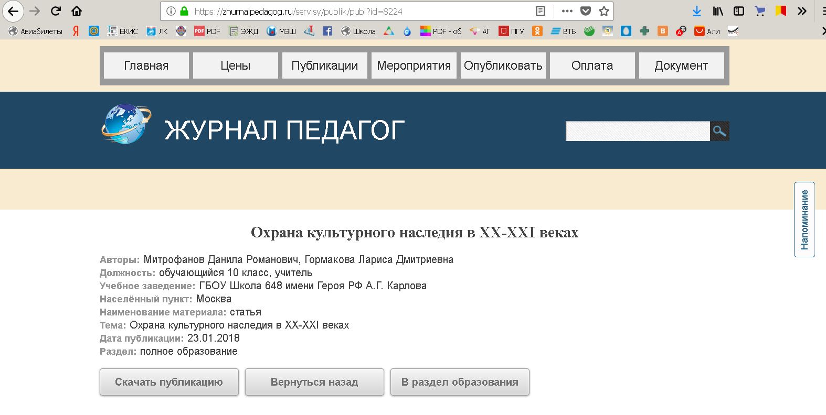The image size is (826, 415).
Task: Open the Напоминание side tab
Action: tap(804, 220)
